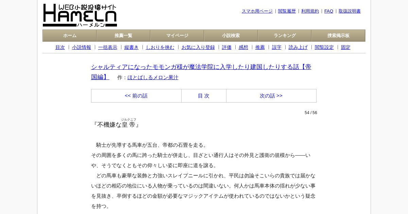Image resolution: width=408 pixels, height=214 pixels.
Task: Open the 取扱説明書 link
Action: tap(350, 11)
